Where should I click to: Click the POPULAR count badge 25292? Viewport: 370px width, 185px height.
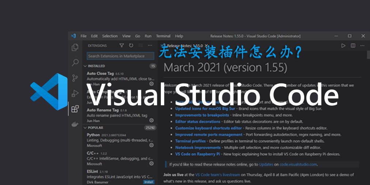coord(150,128)
